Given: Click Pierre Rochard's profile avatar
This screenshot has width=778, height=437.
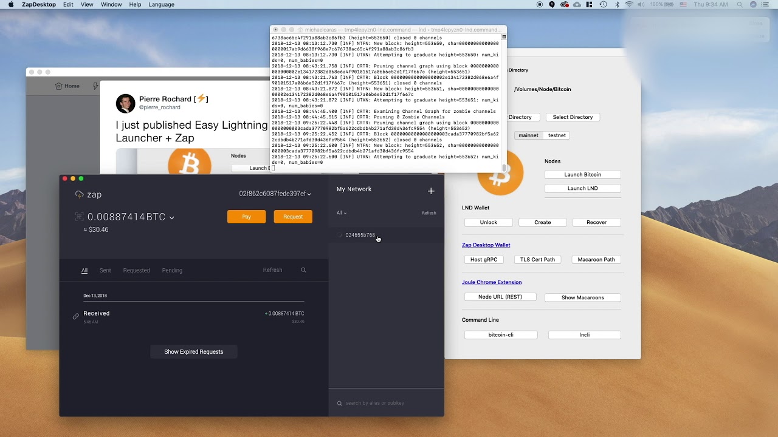Looking at the screenshot, I should pos(125,104).
